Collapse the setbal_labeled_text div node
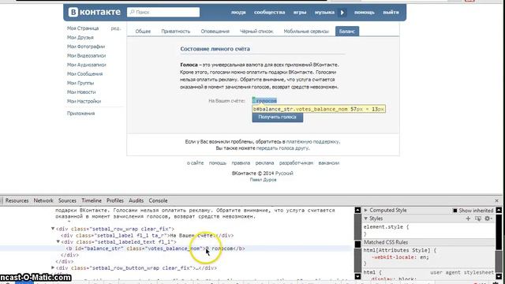Viewport: 505px width, 284px height. 58,242
